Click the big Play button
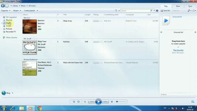 98,102
